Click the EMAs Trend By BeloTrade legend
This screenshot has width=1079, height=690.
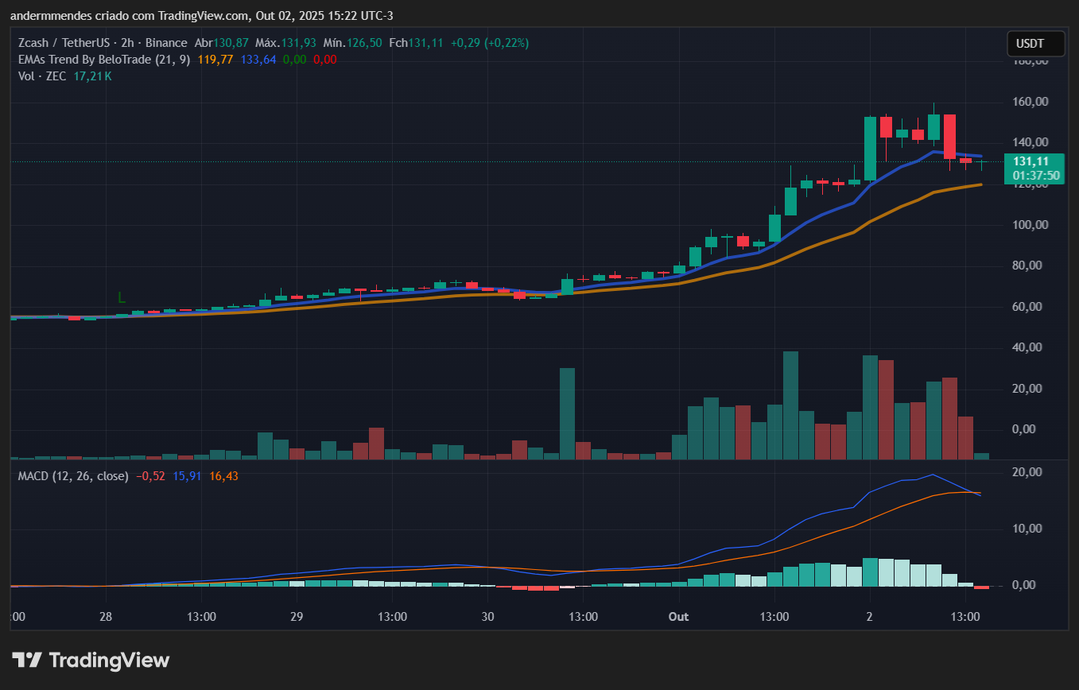point(103,60)
